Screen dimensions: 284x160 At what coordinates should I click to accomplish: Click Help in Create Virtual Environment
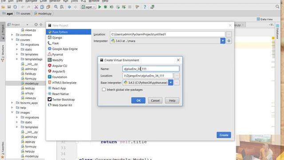172,100
